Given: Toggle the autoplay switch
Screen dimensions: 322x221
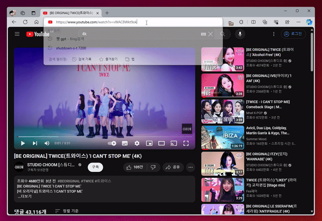Looking at the screenshot, I should [x=112, y=143].
